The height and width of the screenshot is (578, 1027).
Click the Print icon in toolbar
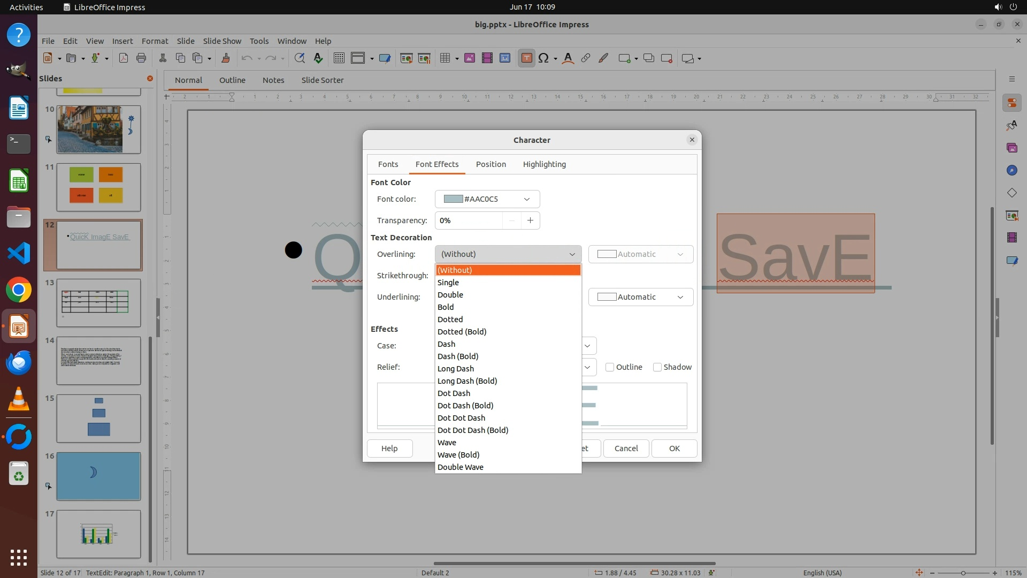pos(141,58)
